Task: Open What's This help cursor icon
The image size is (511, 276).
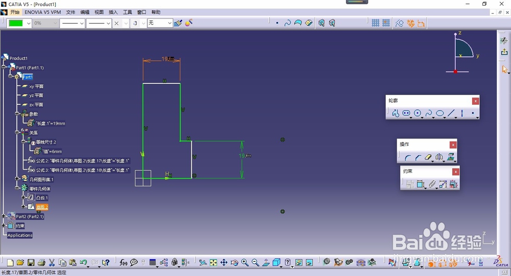Action: click(106, 262)
